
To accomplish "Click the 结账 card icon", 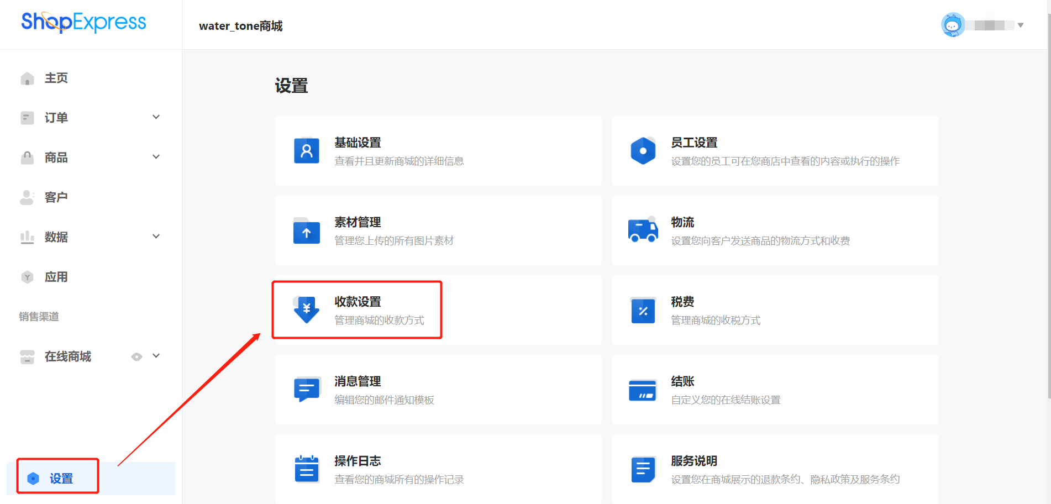I will [643, 390].
